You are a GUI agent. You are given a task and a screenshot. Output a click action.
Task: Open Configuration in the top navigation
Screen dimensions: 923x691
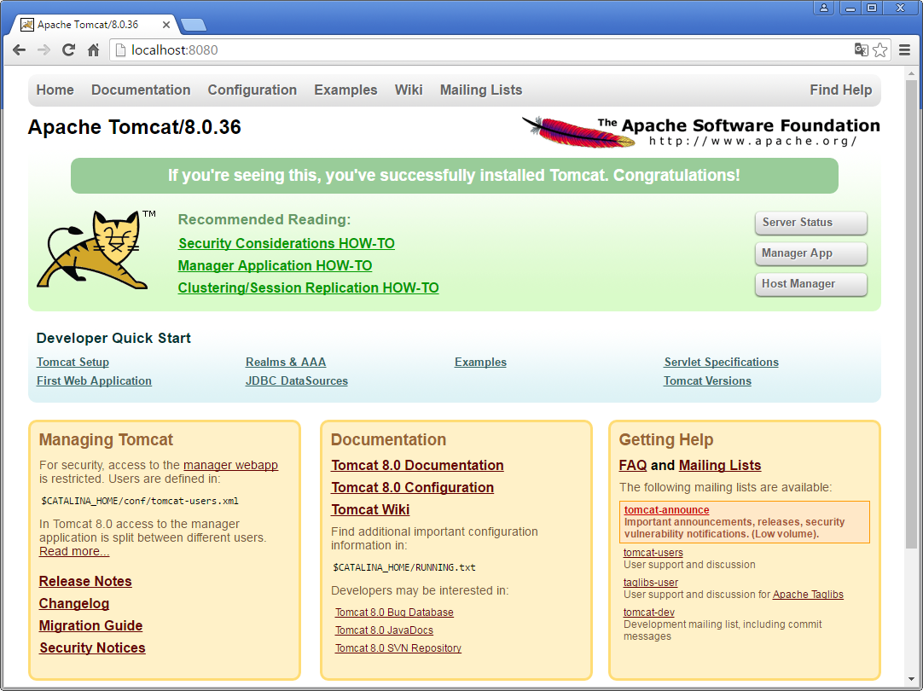click(252, 90)
